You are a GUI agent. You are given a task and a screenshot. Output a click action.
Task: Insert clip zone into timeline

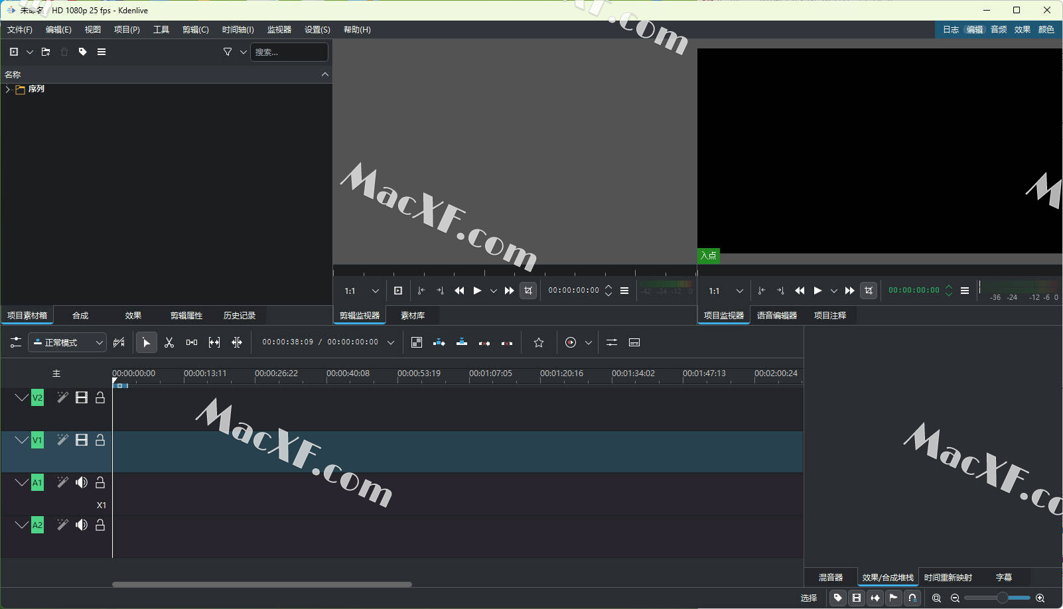click(x=439, y=342)
